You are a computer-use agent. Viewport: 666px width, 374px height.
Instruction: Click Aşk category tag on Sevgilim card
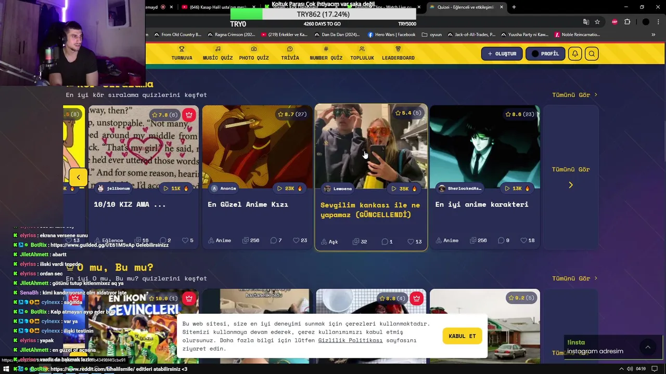click(x=329, y=242)
